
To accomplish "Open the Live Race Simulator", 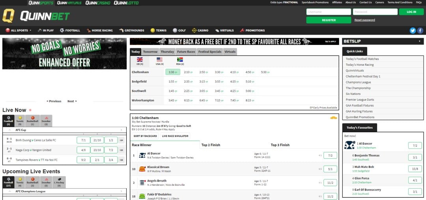I will click(175, 136).
